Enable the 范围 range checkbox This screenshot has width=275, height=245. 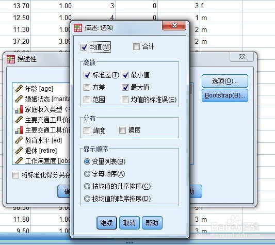87,100
